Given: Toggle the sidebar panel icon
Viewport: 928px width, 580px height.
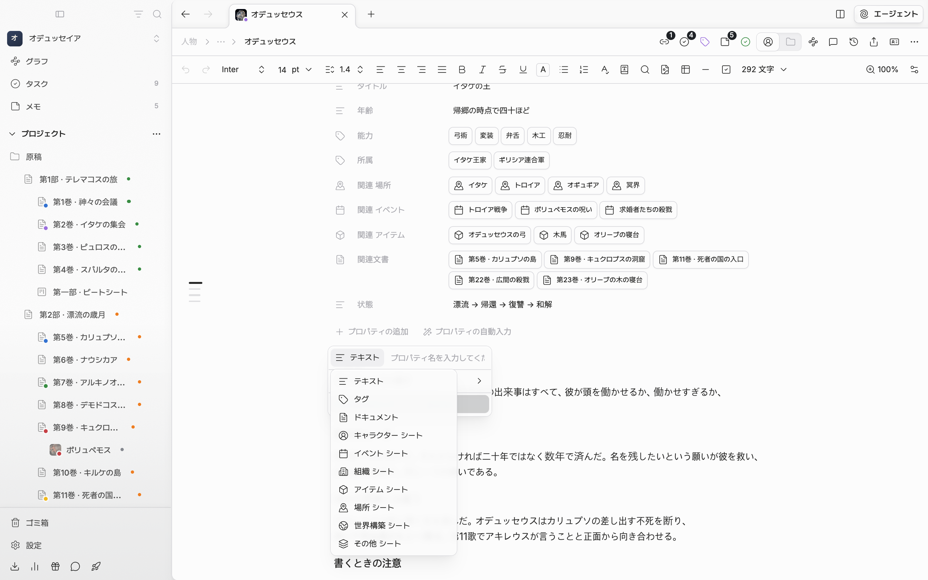Looking at the screenshot, I should pos(60,14).
